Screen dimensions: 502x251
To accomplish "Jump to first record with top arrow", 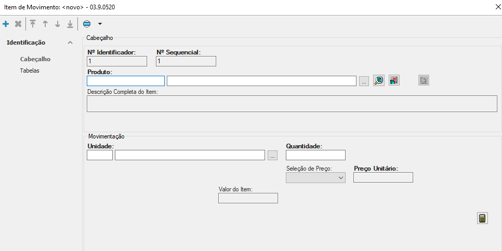I will pyautogui.click(x=33, y=24).
